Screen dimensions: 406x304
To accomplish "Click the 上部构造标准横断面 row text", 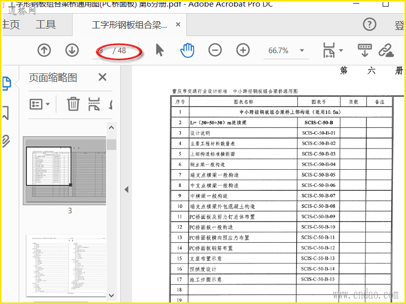I will [x=212, y=154].
